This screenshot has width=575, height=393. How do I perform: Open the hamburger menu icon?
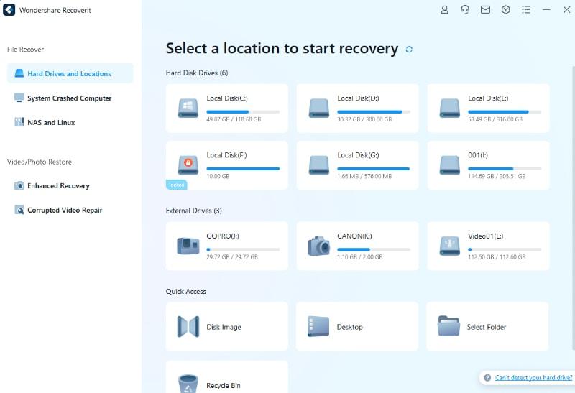coord(526,10)
